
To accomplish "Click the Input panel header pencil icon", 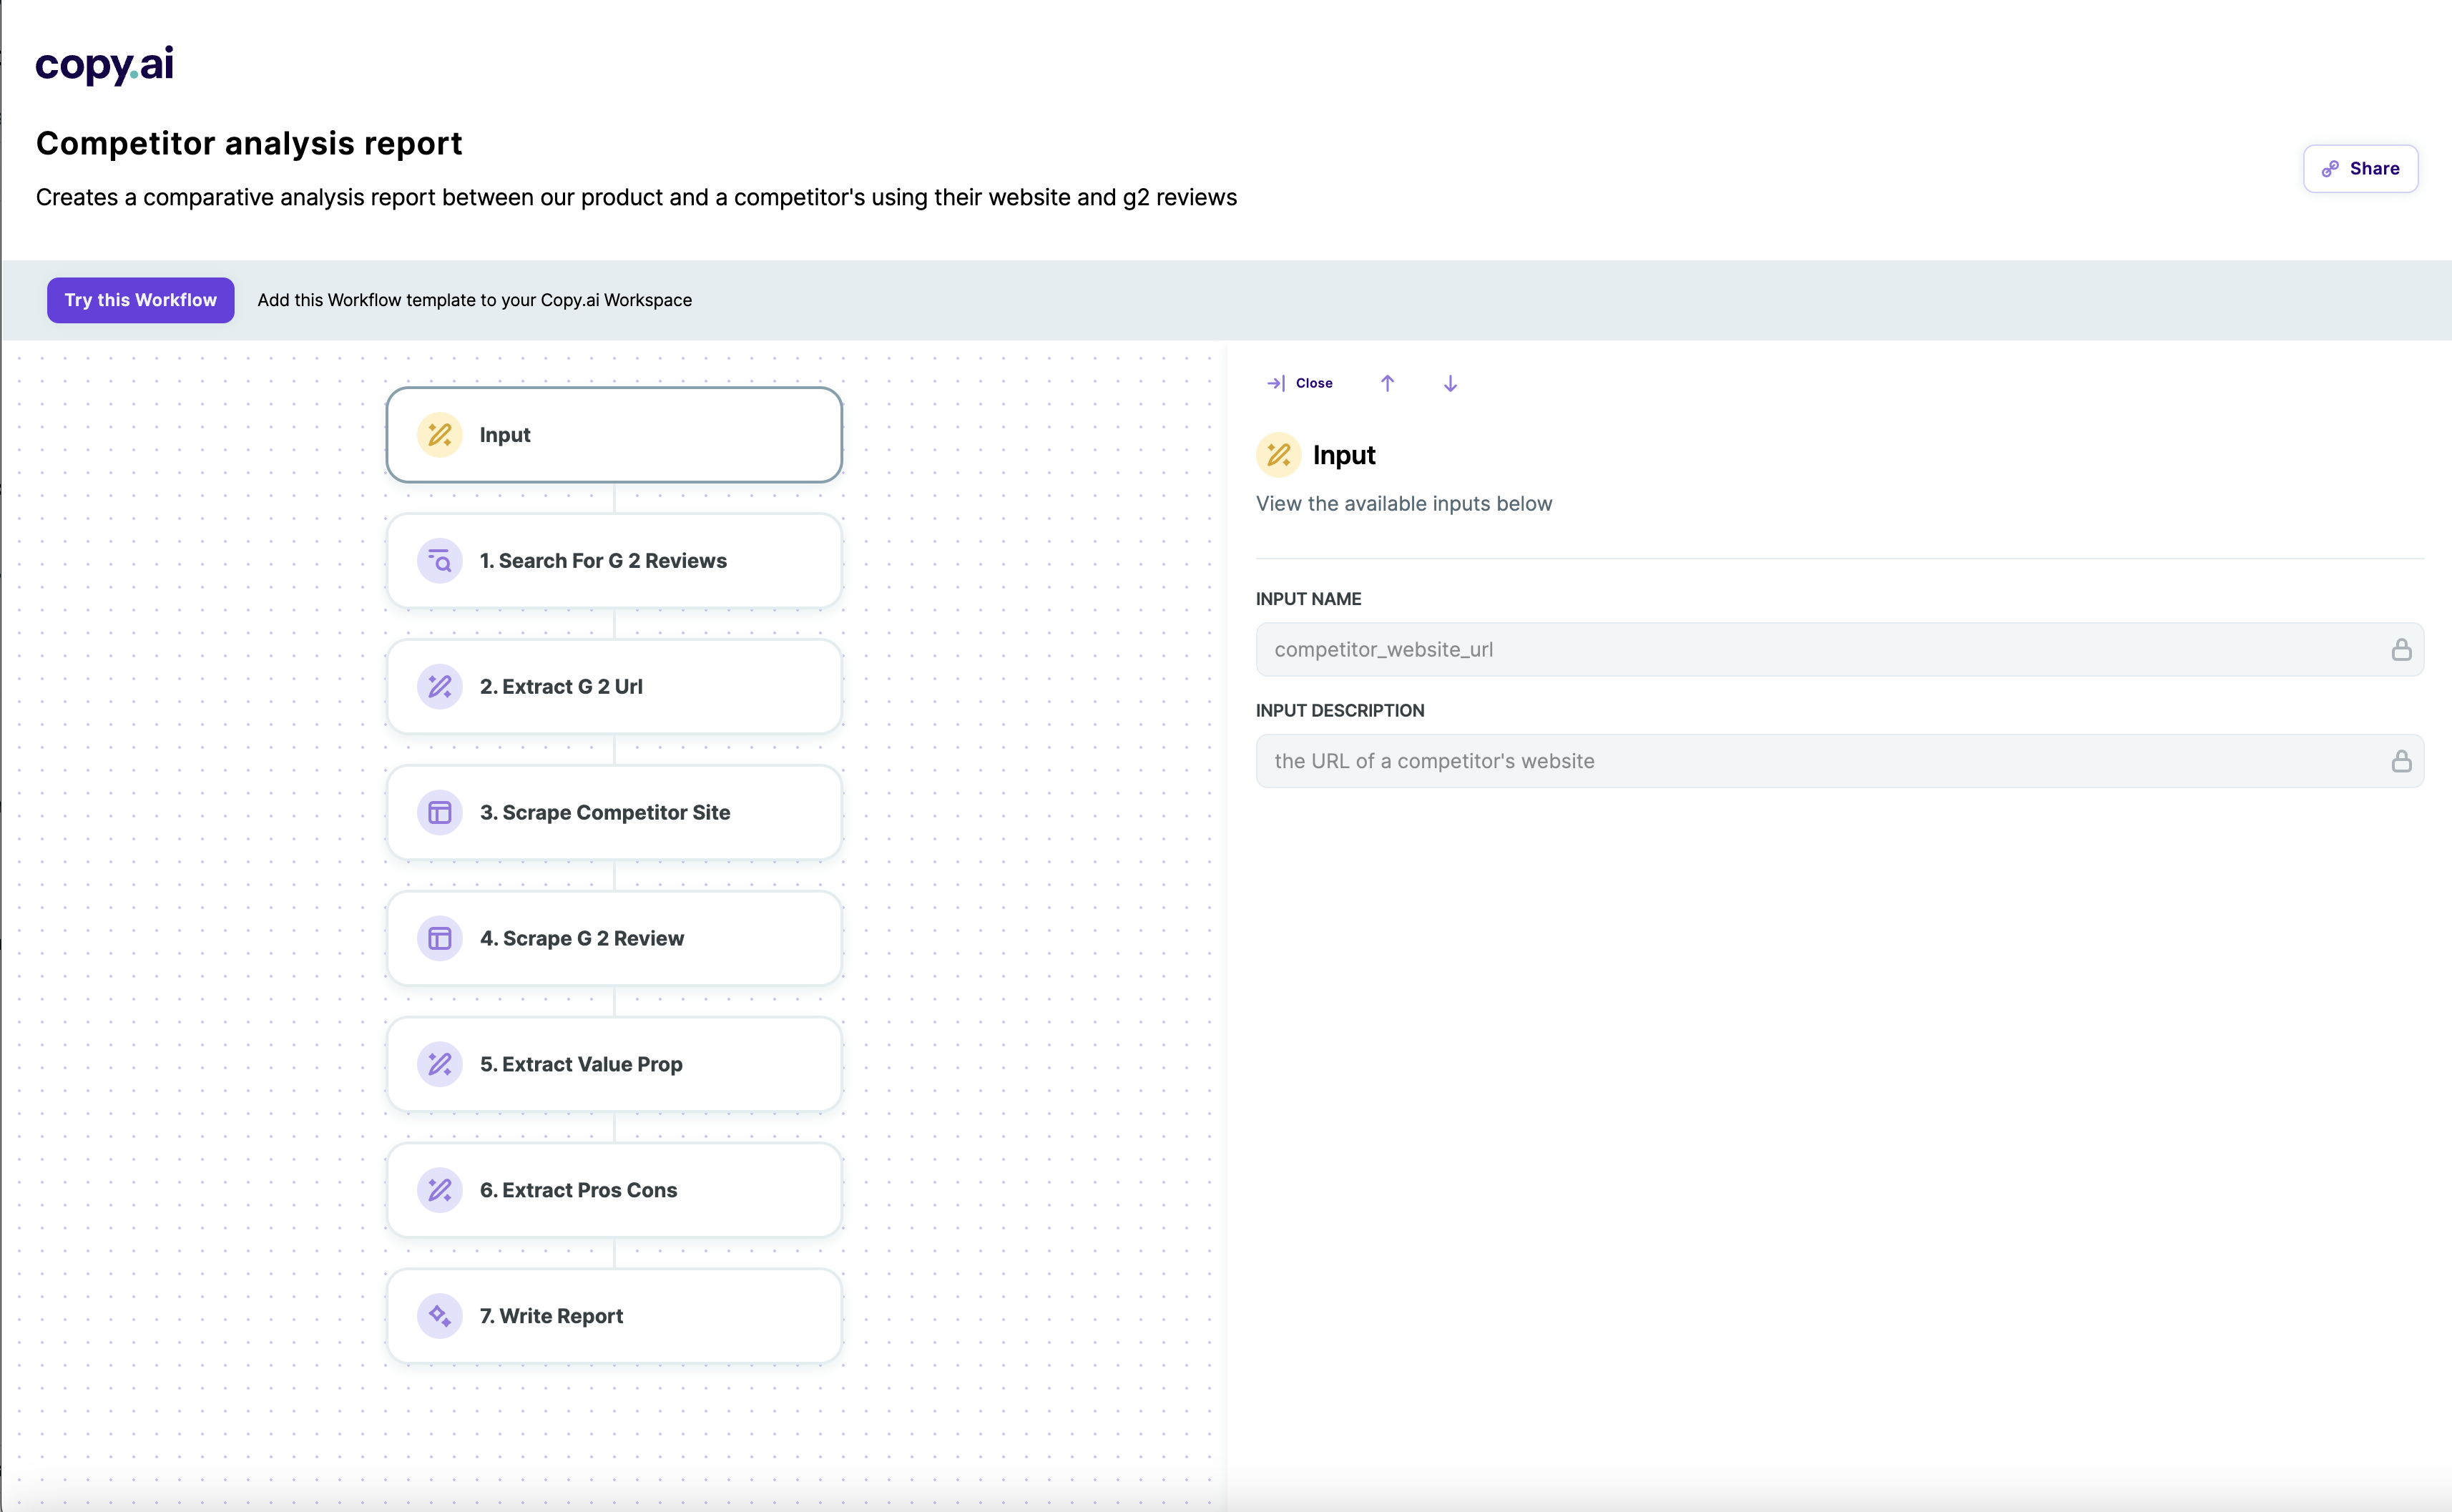I will coord(1278,455).
